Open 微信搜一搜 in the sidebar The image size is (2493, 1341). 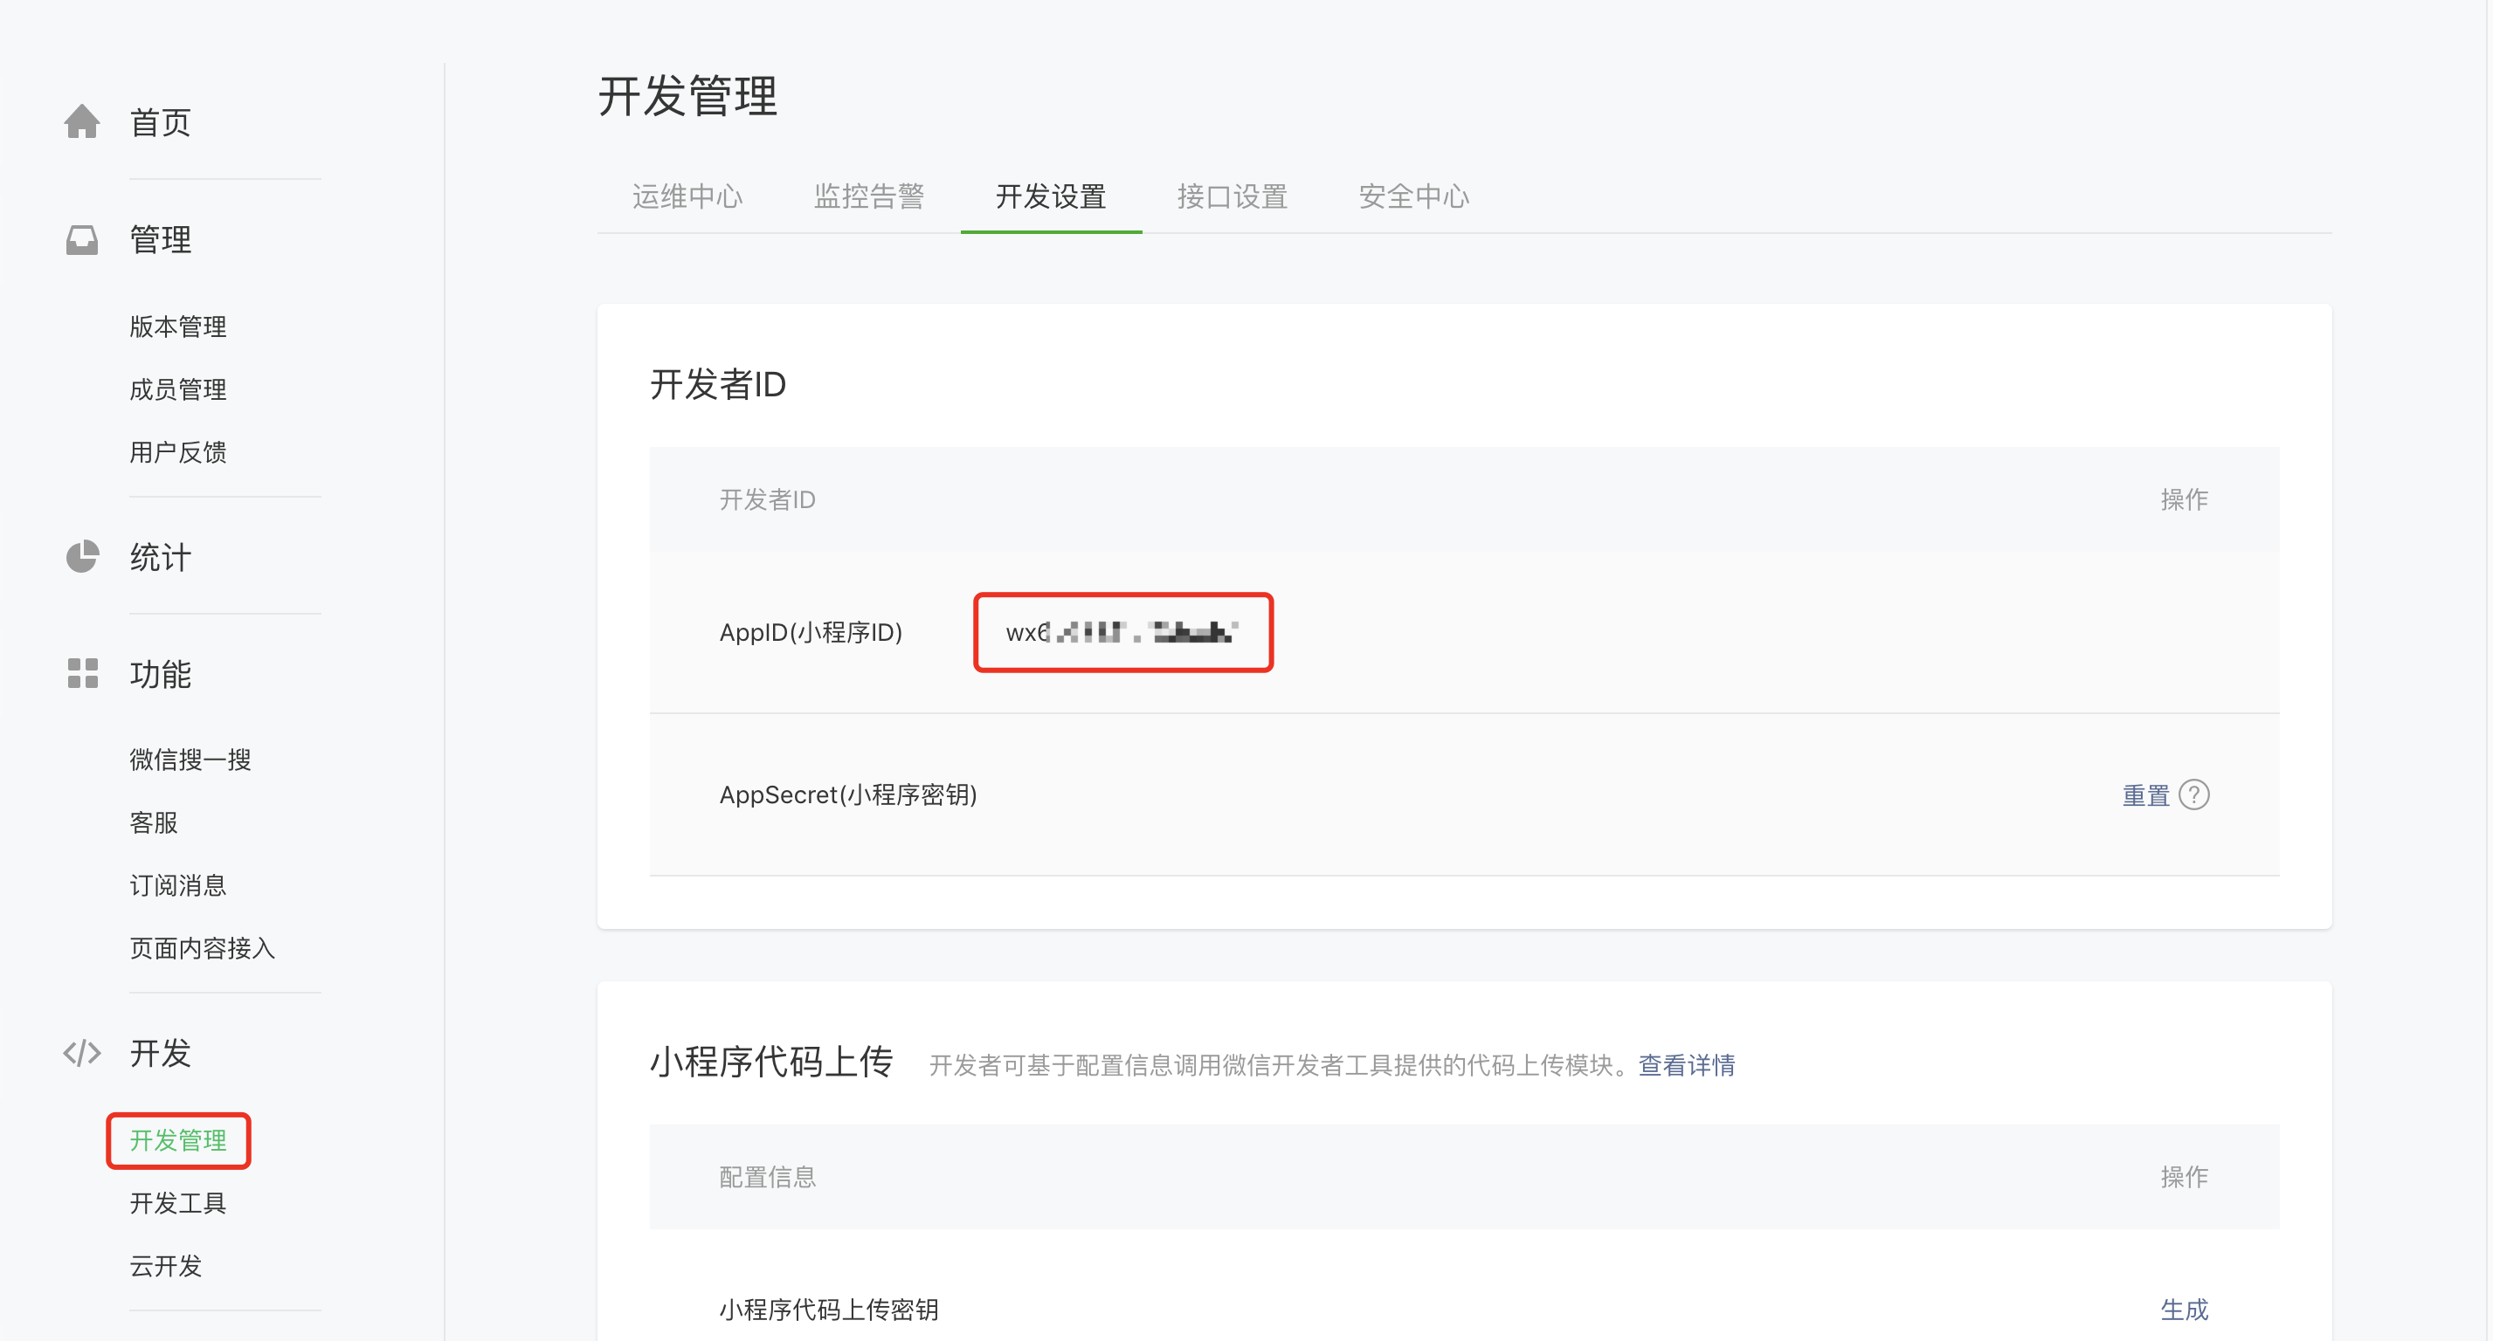tap(190, 760)
